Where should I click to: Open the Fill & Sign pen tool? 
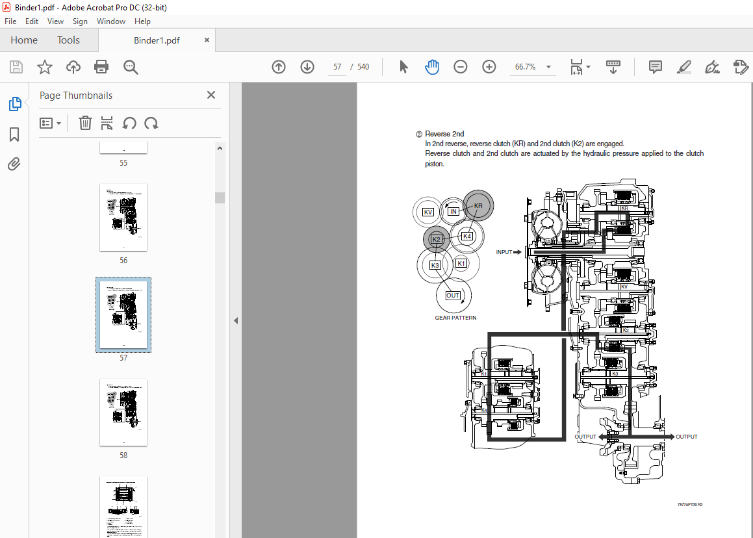pyautogui.click(x=712, y=67)
